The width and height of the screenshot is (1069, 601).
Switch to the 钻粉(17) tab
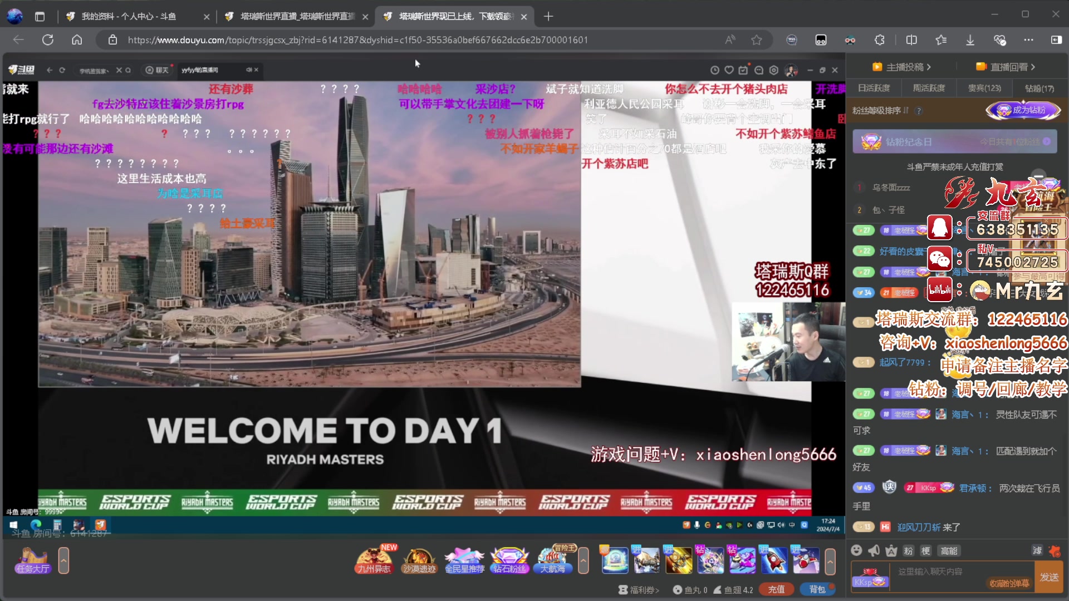(1039, 88)
